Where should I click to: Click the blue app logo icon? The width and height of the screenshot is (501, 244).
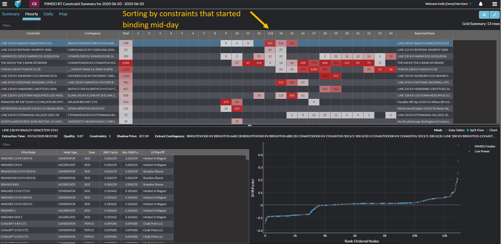pos(18,4)
